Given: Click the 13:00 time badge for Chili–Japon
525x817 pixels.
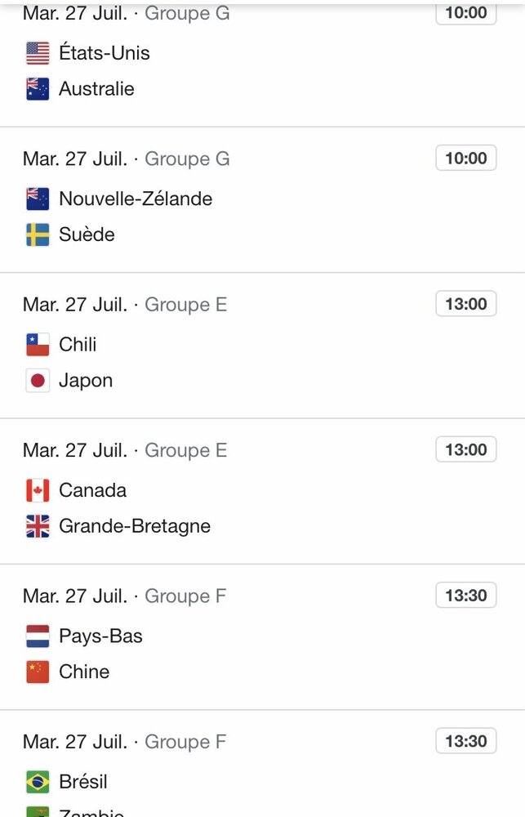Looking at the screenshot, I should tap(466, 305).
